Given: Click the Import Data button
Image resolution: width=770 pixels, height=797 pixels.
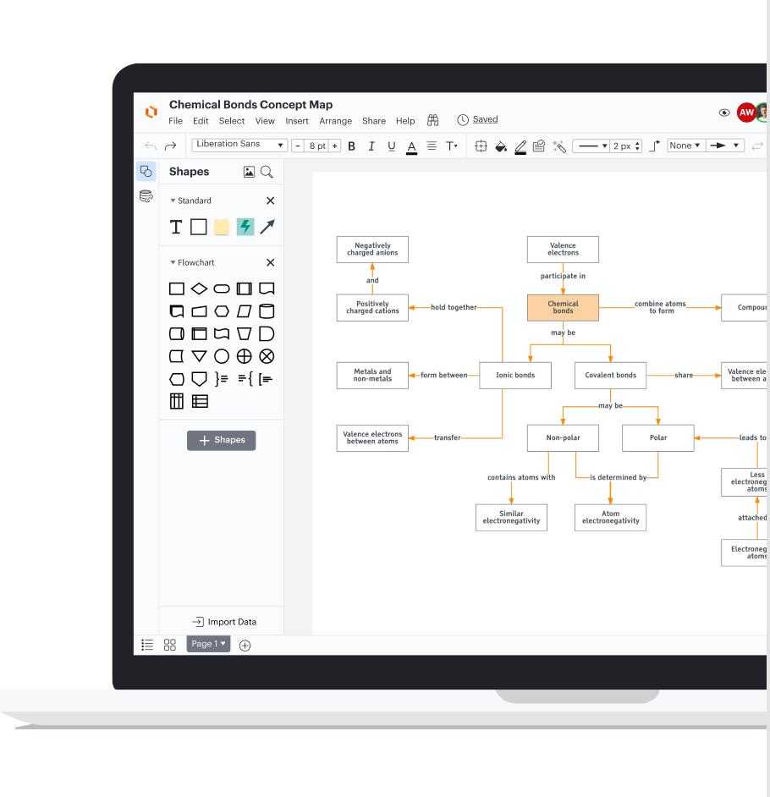Looking at the screenshot, I should (223, 622).
